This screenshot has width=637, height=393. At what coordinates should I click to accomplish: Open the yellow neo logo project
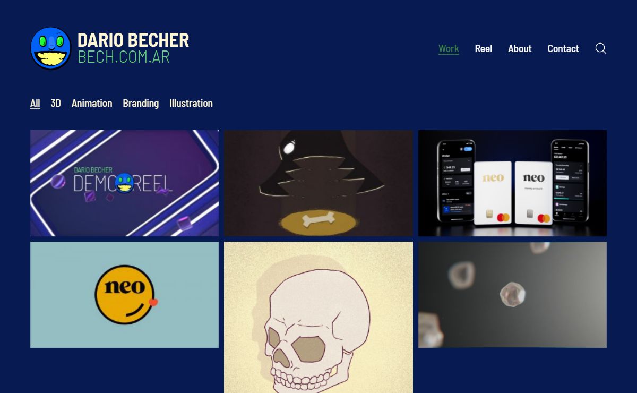[124, 295]
